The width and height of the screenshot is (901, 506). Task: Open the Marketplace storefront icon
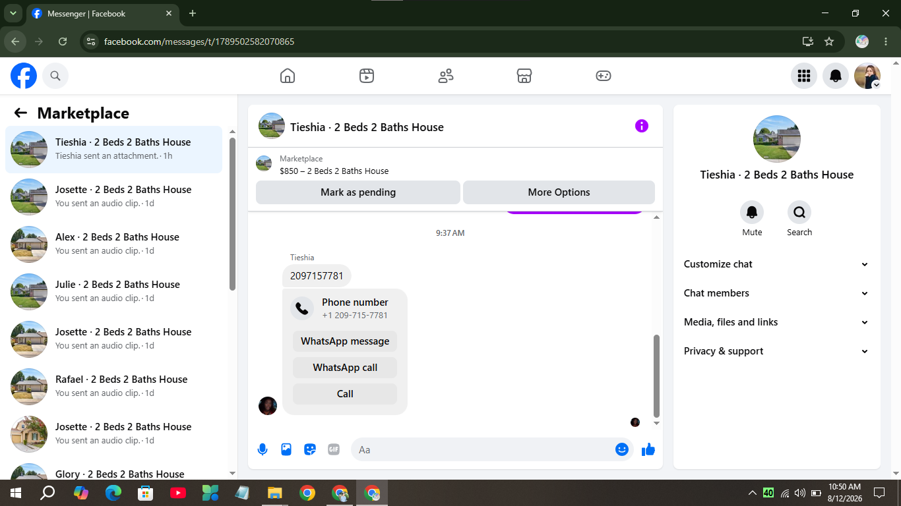click(x=524, y=76)
